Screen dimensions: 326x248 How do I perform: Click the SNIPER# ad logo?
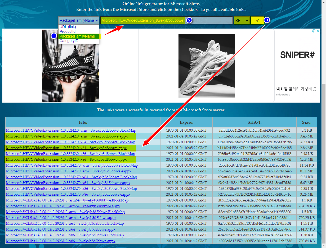coord(297,55)
